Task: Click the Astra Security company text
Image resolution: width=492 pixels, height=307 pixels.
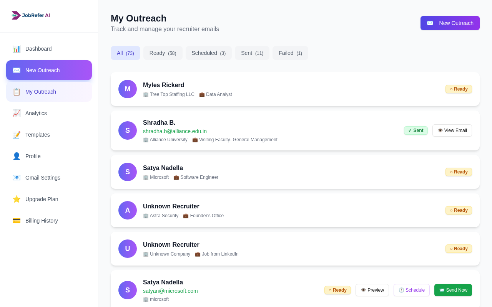Action: pos(164,216)
